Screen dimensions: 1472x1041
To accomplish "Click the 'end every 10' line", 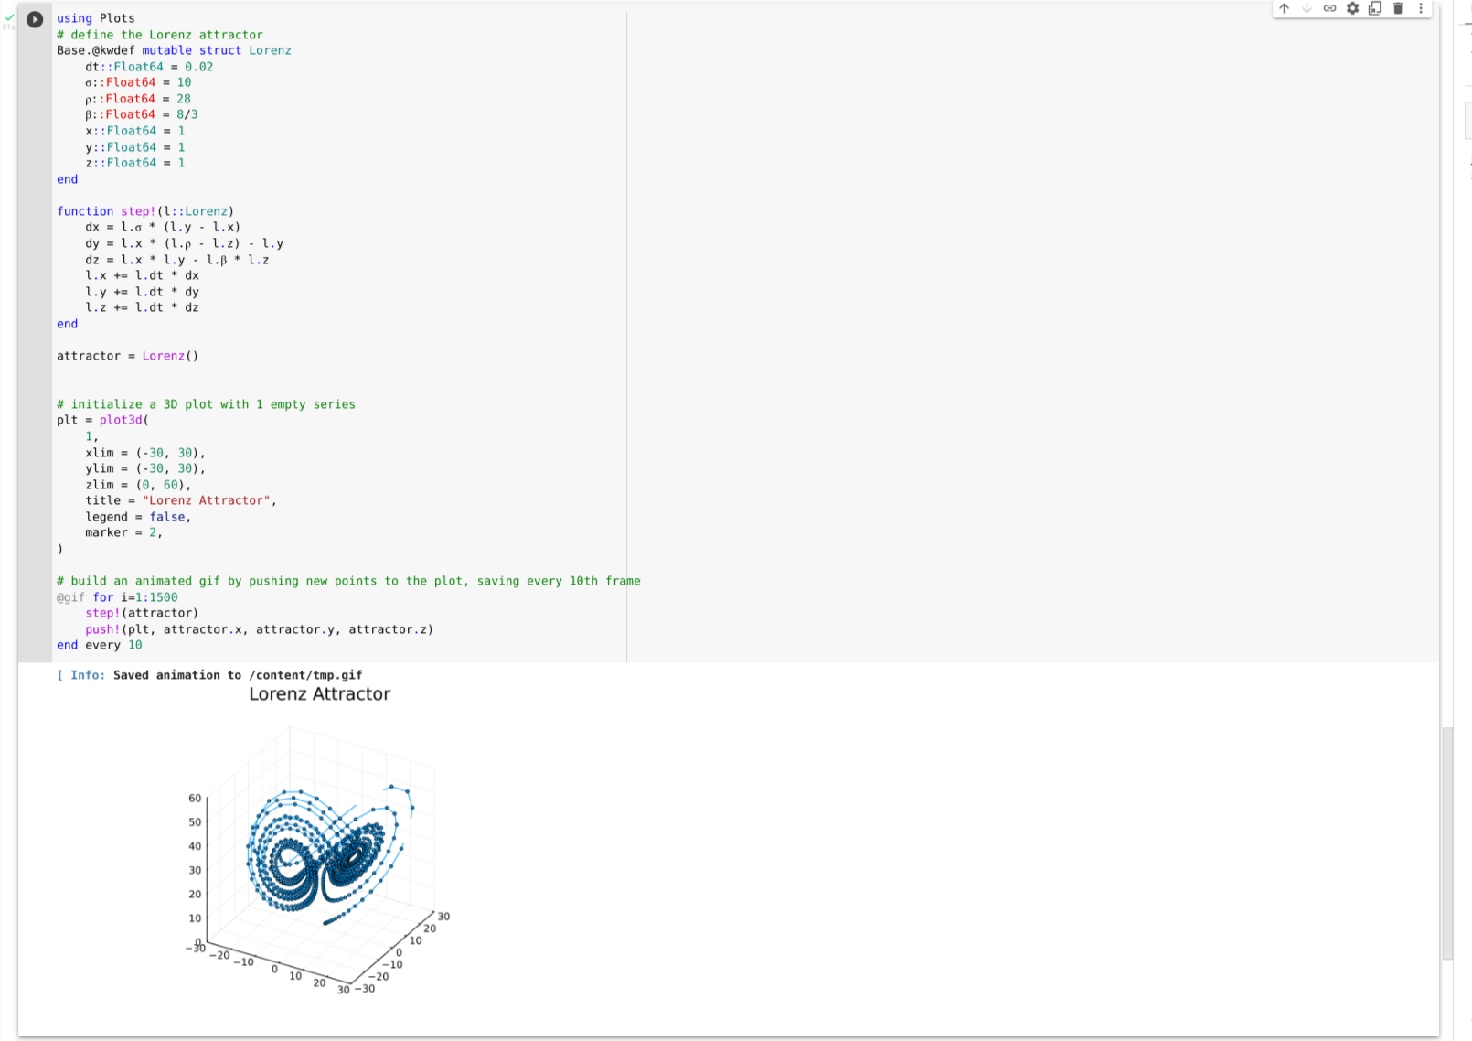I will tap(101, 645).
